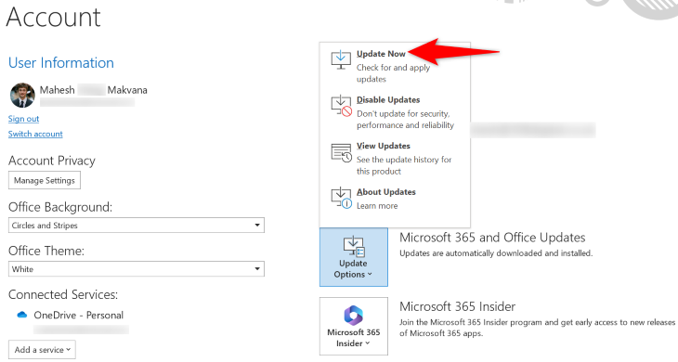Click the Switch account link
Image resolution: width=678 pixels, height=362 pixels.
(x=35, y=134)
